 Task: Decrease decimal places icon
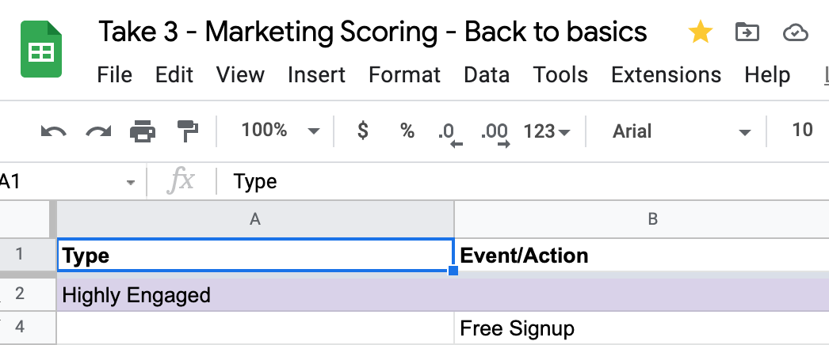450,135
